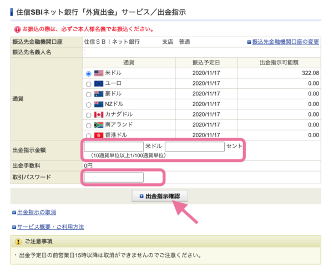Focus the セント amount input field
333x272 pixels.
coord(195,147)
